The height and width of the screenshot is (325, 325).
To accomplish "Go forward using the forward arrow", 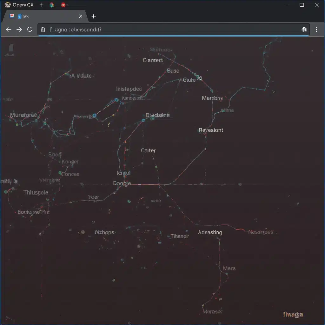I will (19, 30).
